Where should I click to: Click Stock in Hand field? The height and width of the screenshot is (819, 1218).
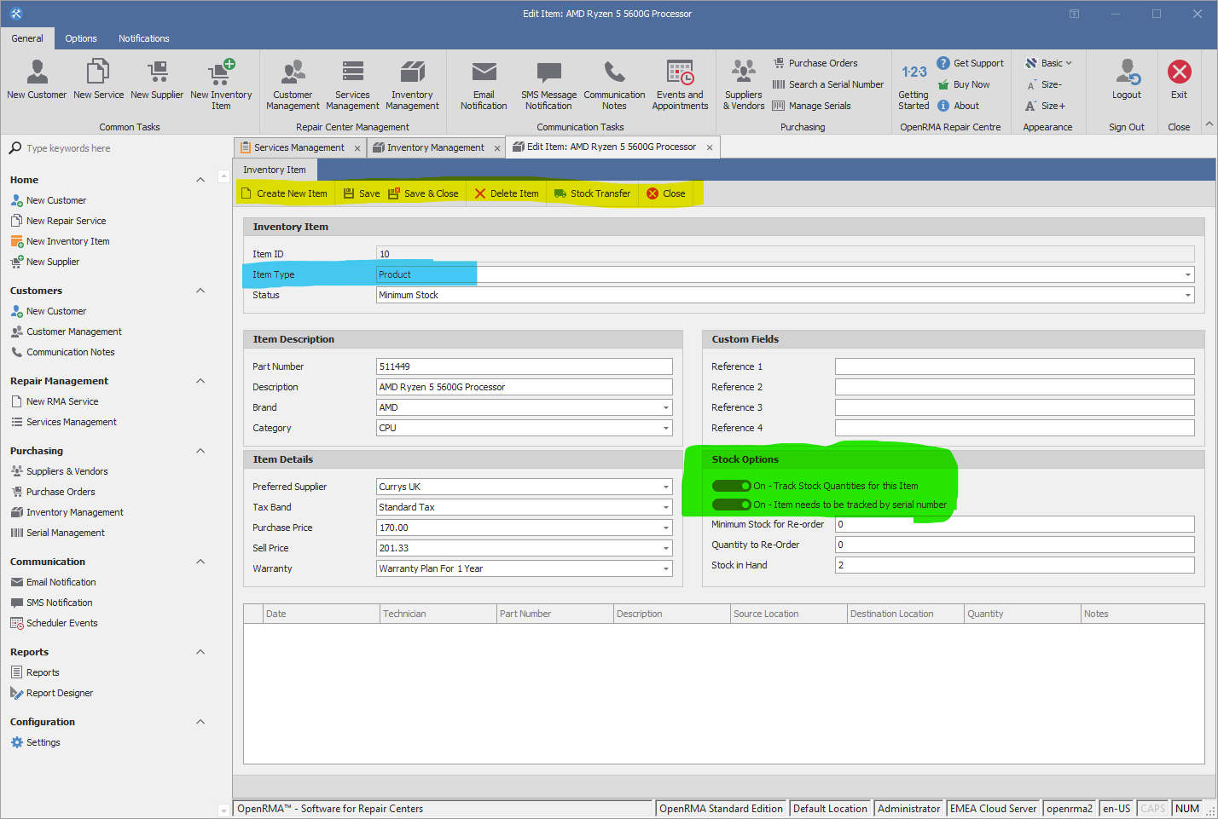pos(1015,565)
